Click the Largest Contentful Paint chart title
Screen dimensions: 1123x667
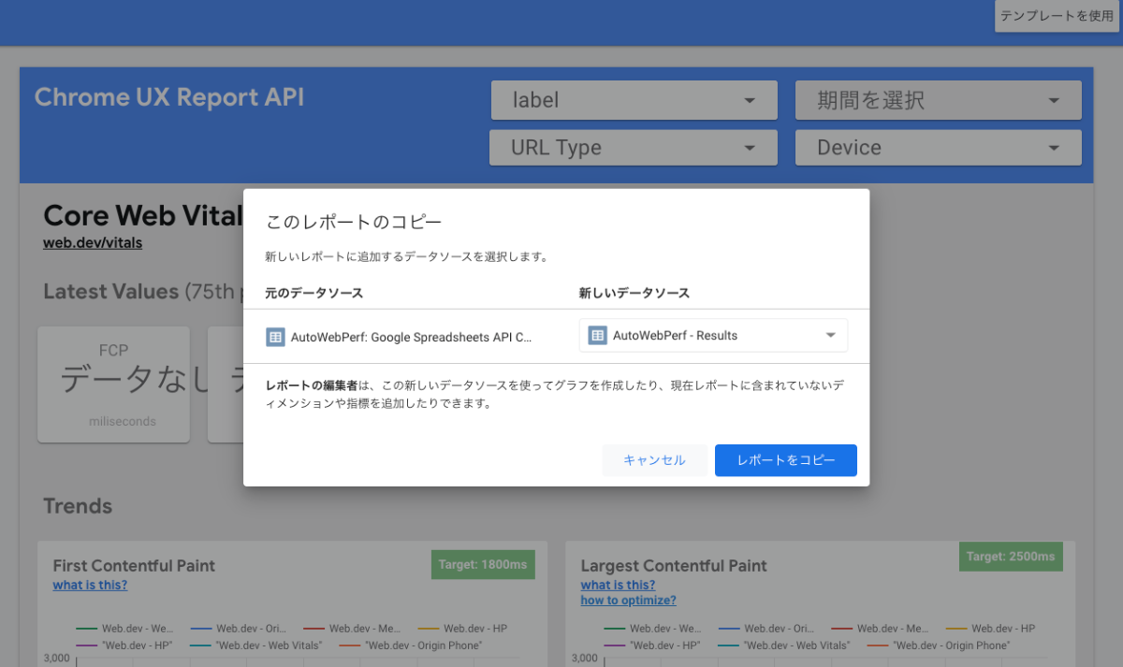(x=674, y=566)
